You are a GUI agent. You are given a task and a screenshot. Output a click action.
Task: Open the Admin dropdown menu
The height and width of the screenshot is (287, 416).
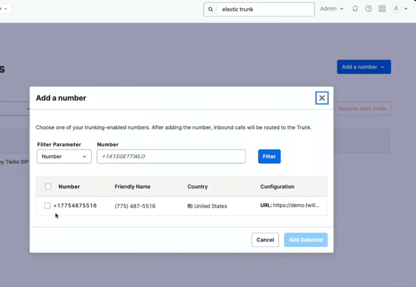(x=332, y=9)
